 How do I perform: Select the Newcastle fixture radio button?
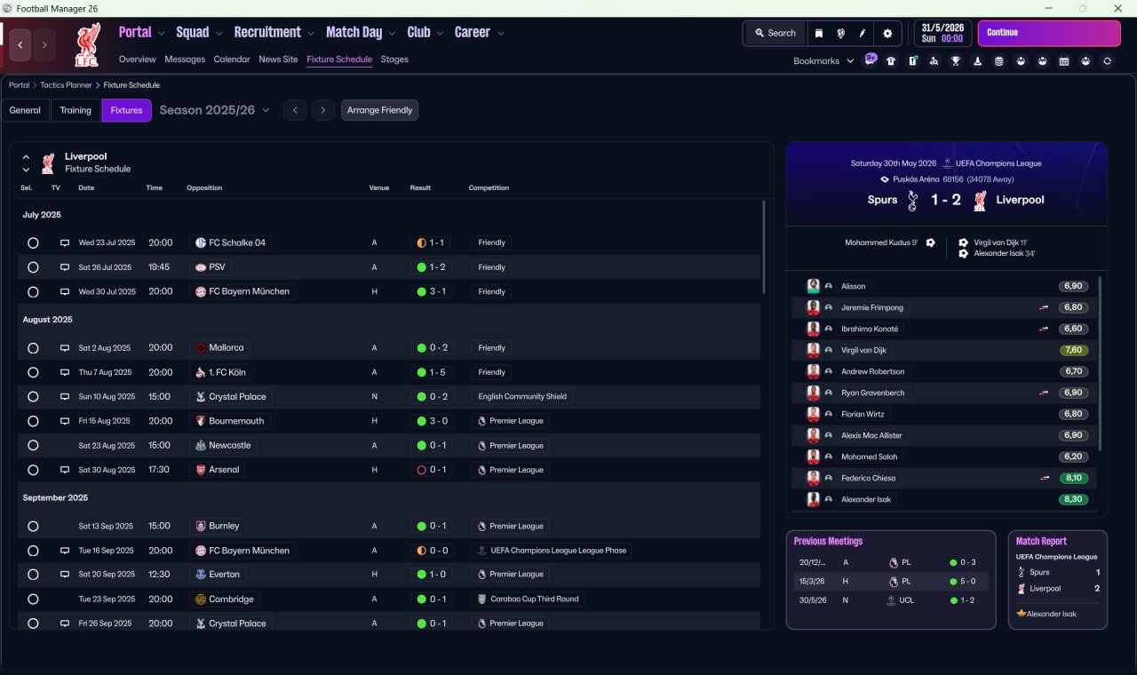(33, 446)
